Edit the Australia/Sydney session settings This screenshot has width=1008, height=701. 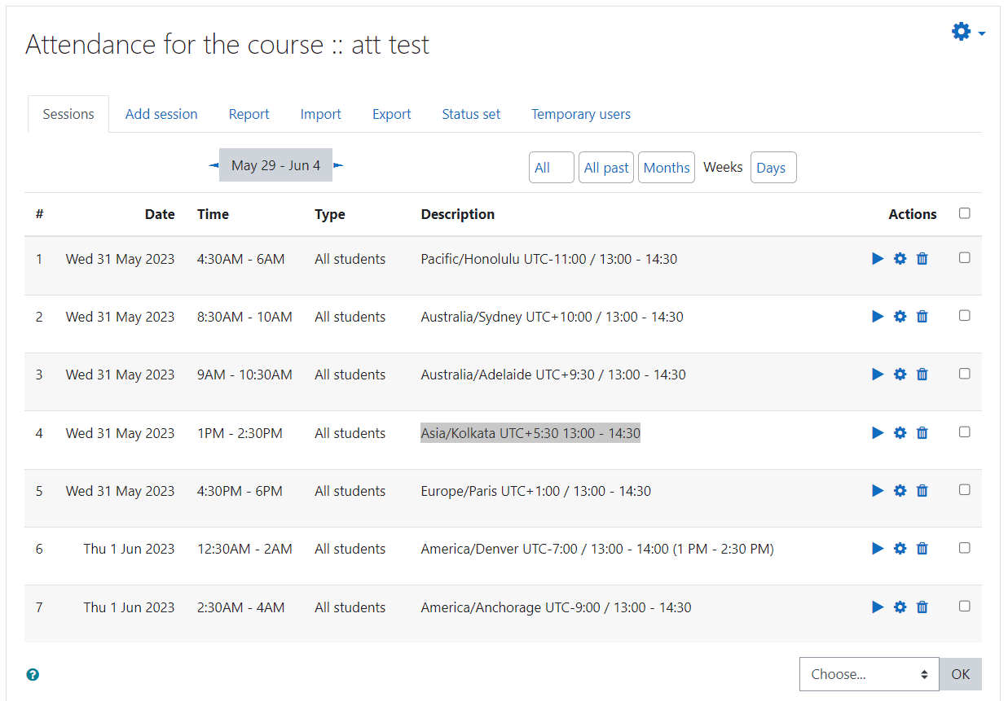[900, 316]
